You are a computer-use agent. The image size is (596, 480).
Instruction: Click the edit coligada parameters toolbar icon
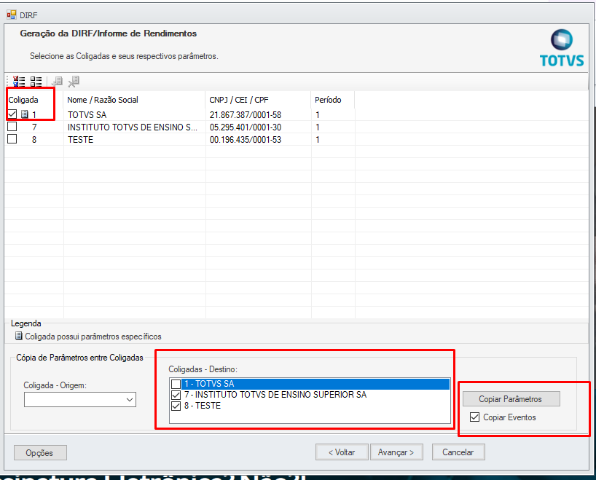tap(57, 82)
